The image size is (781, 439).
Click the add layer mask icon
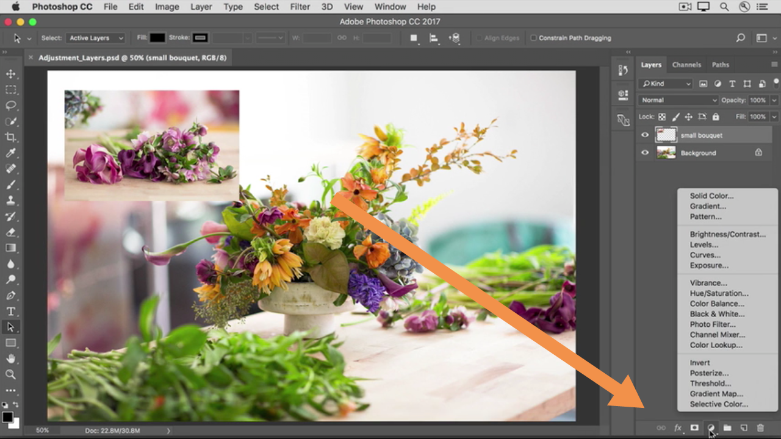click(x=694, y=429)
